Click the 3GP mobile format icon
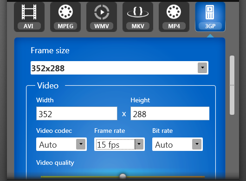 click(x=210, y=17)
